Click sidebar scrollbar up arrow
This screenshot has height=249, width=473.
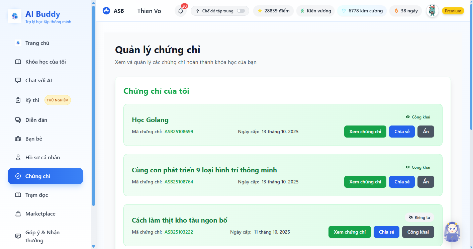coord(94,3)
